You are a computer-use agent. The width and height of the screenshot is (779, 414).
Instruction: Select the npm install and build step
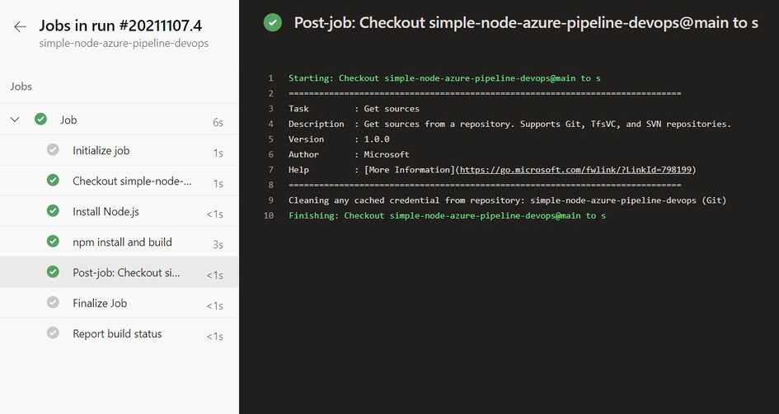pyautogui.click(x=120, y=242)
